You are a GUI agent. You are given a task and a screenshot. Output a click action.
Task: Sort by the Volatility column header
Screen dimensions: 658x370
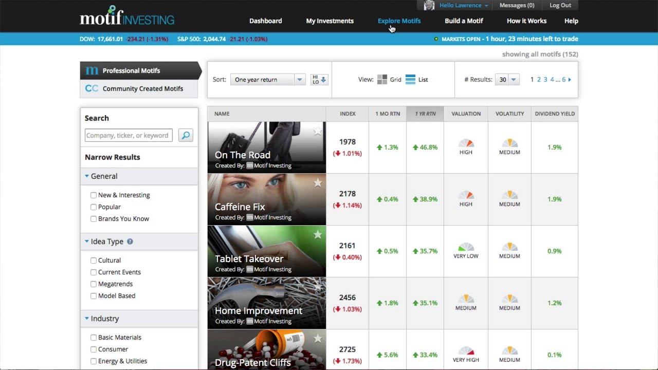tap(509, 114)
